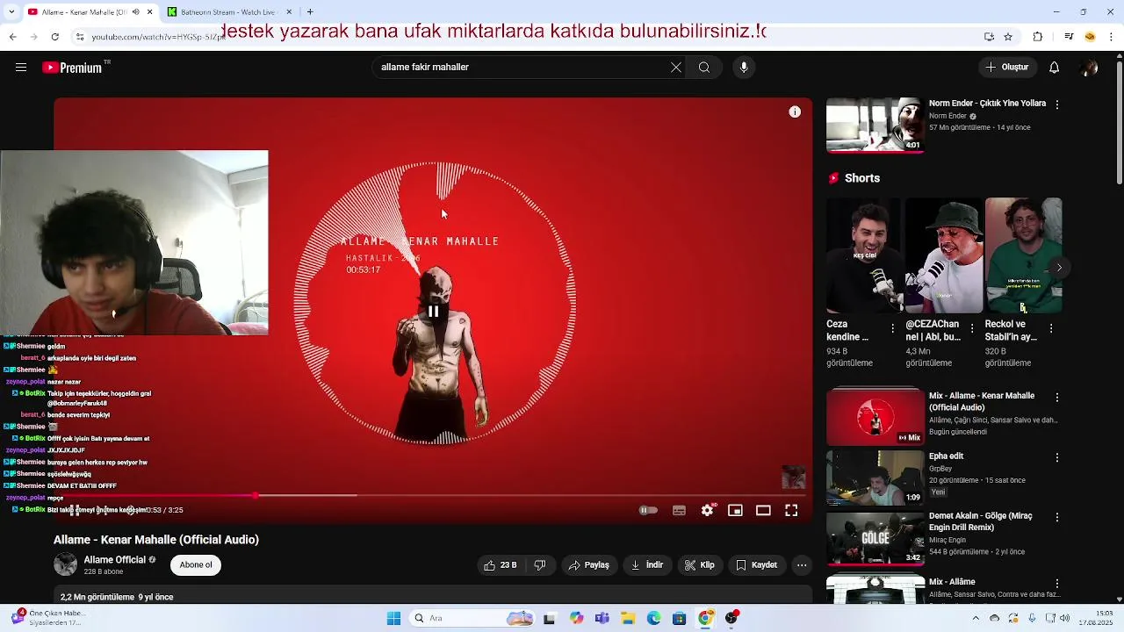Create clip with Klip button
The width and height of the screenshot is (1124, 632).
pos(700,565)
